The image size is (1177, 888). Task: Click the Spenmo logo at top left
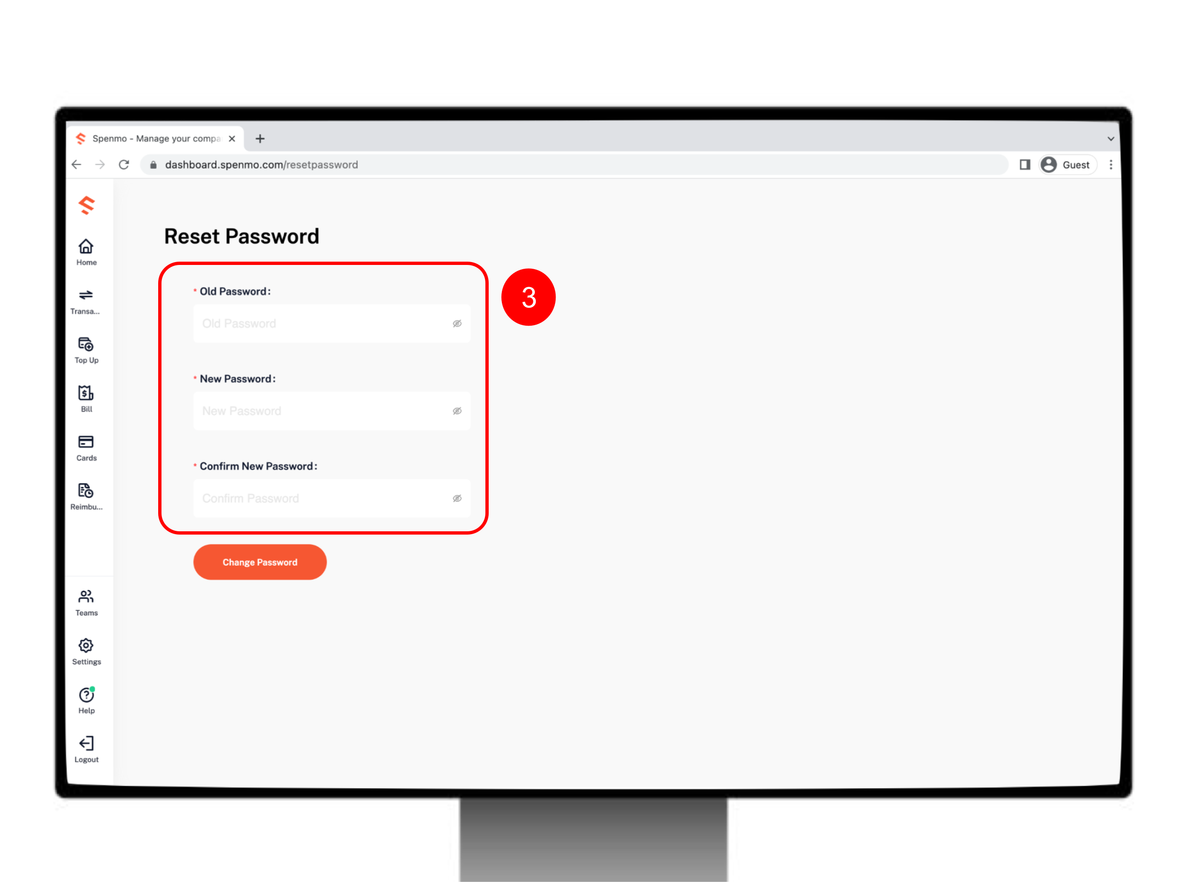click(x=86, y=205)
